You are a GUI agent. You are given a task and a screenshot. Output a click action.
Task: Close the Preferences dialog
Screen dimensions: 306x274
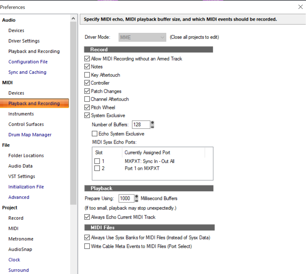[300, 7]
